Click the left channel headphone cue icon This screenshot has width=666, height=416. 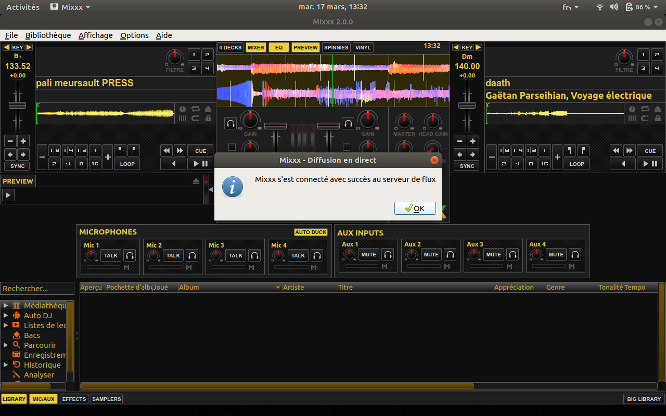[x=230, y=123]
